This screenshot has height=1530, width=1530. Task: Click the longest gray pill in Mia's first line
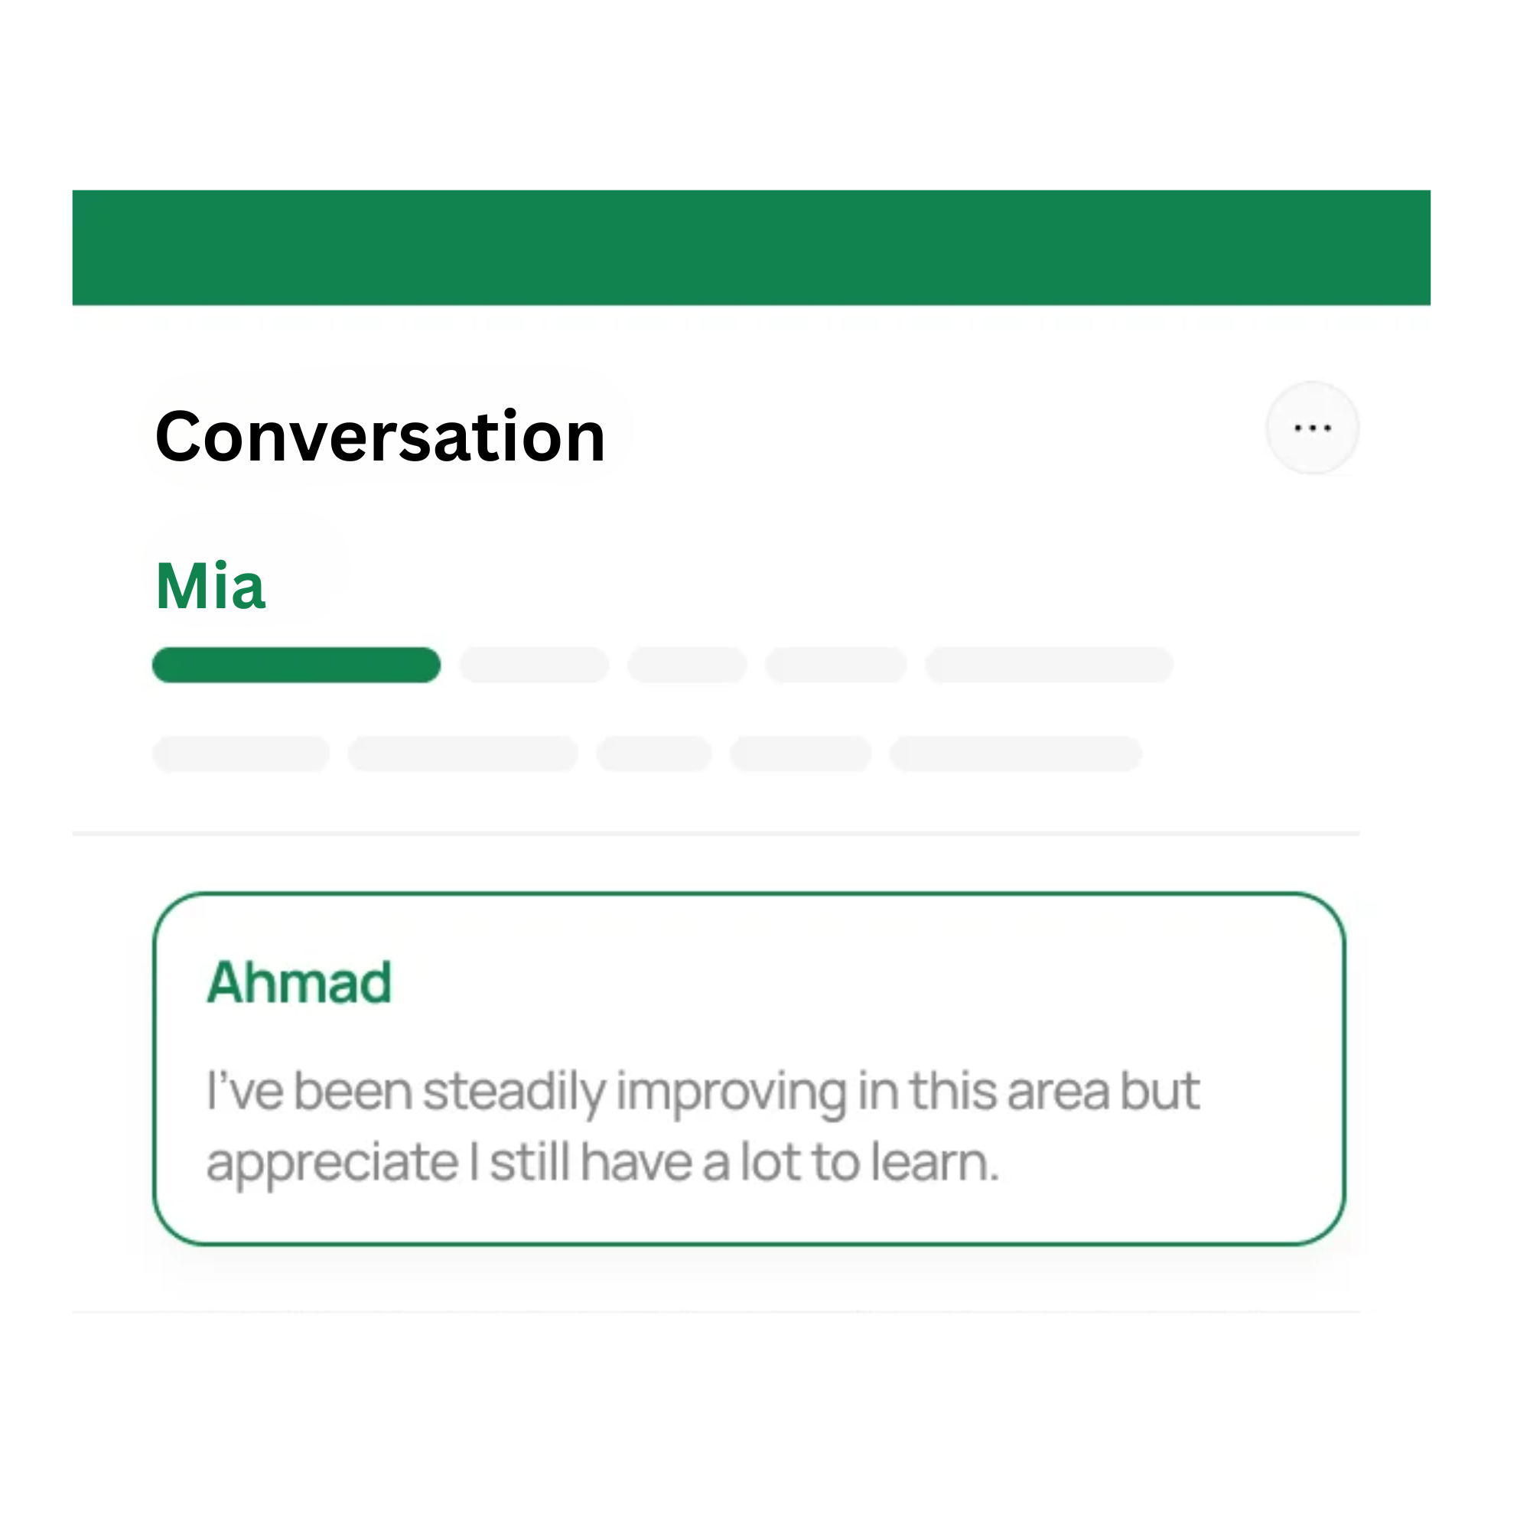[x=1049, y=665]
